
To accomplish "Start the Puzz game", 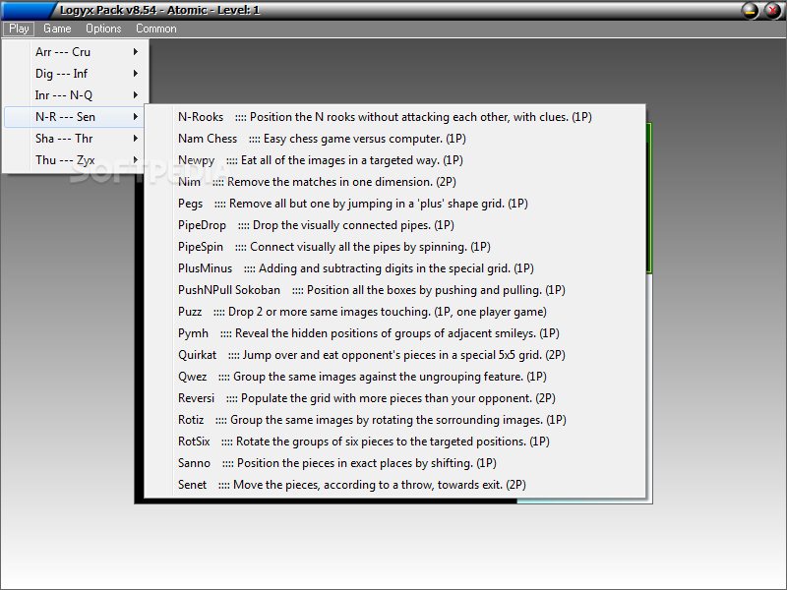I will click(x=394, y=311).
